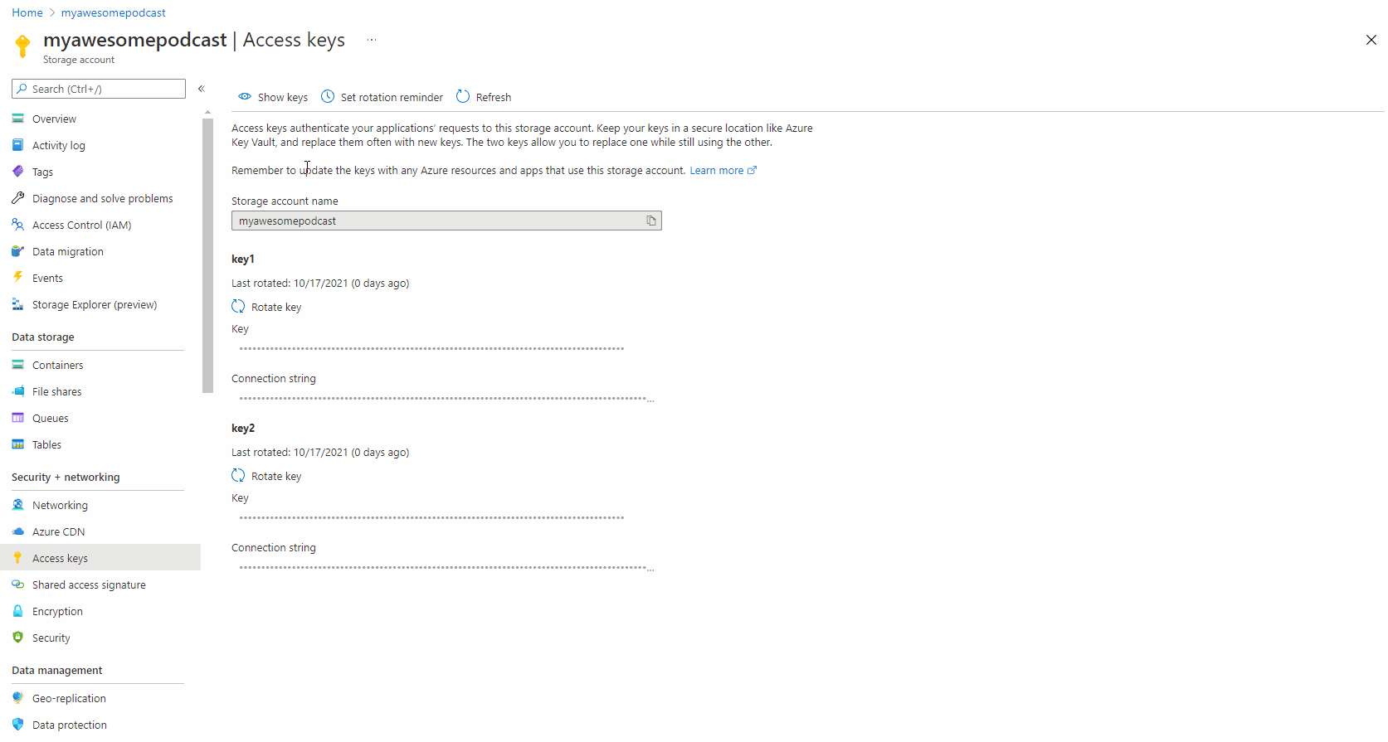
Task: Click Rotate key label for key1
Action: pos(276,308)
